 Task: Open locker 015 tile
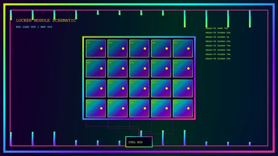click(183, 88)
